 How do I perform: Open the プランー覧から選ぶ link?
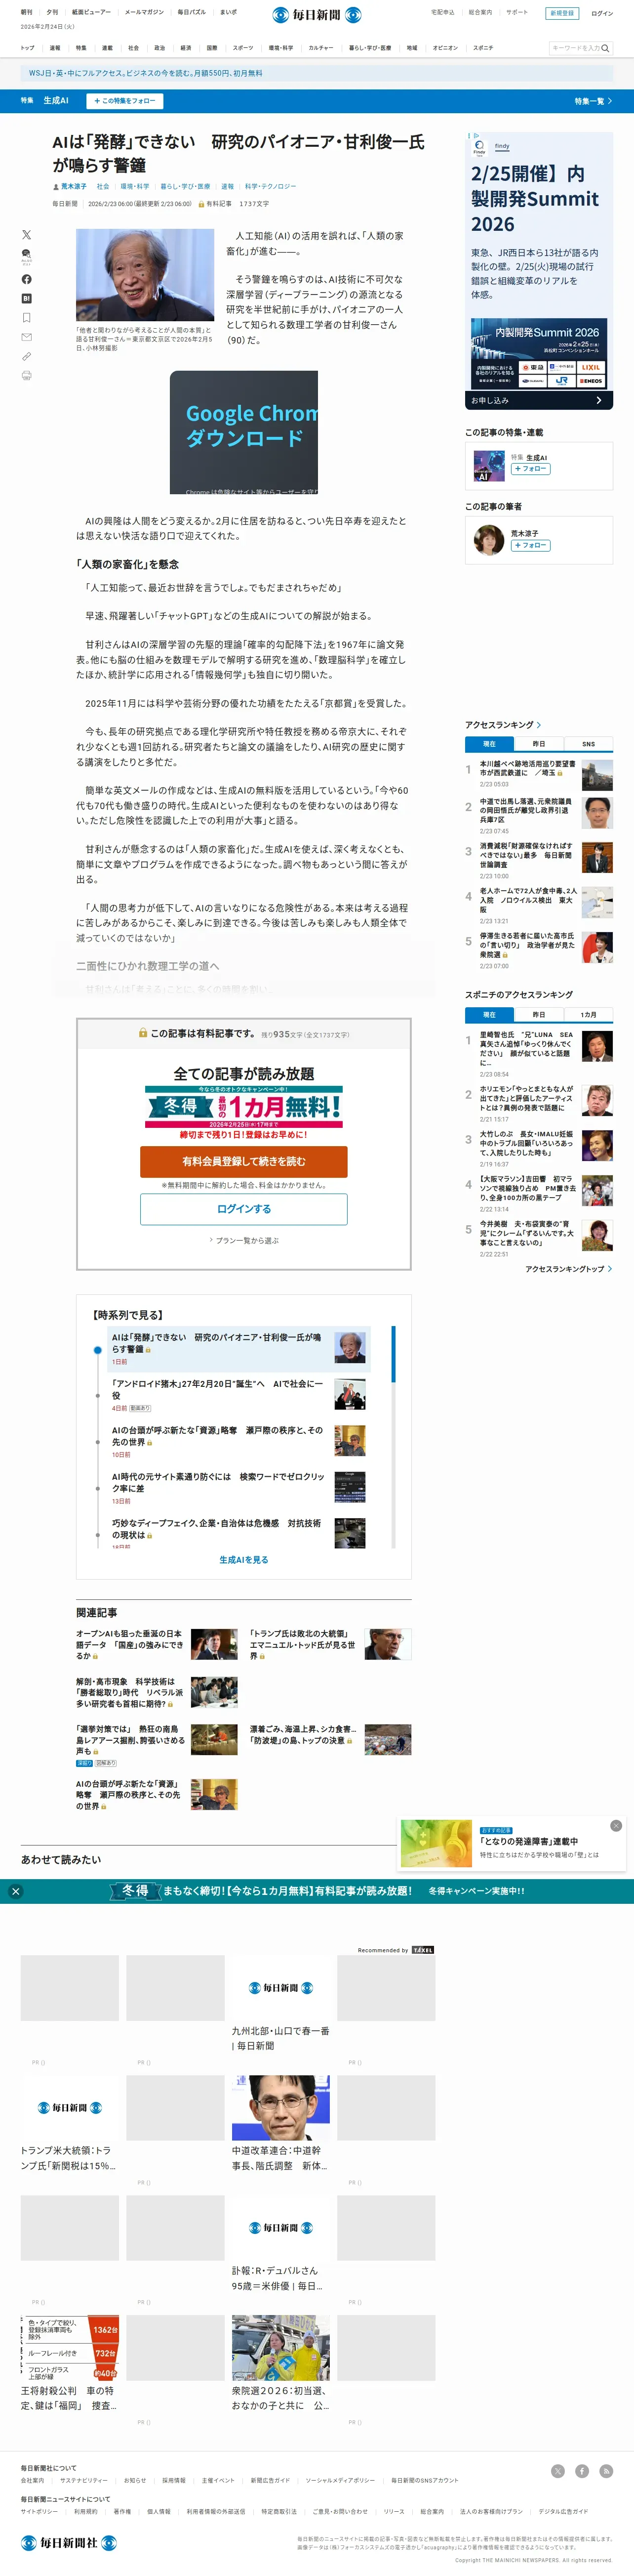(243, 1240)
